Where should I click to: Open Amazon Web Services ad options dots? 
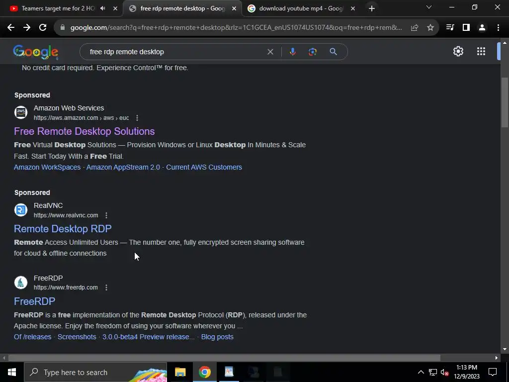click(x=137, y=118)
